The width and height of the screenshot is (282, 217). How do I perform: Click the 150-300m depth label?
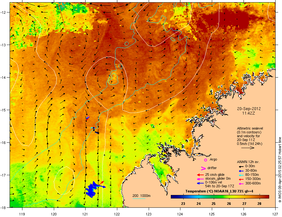click(x=253, y=179)
